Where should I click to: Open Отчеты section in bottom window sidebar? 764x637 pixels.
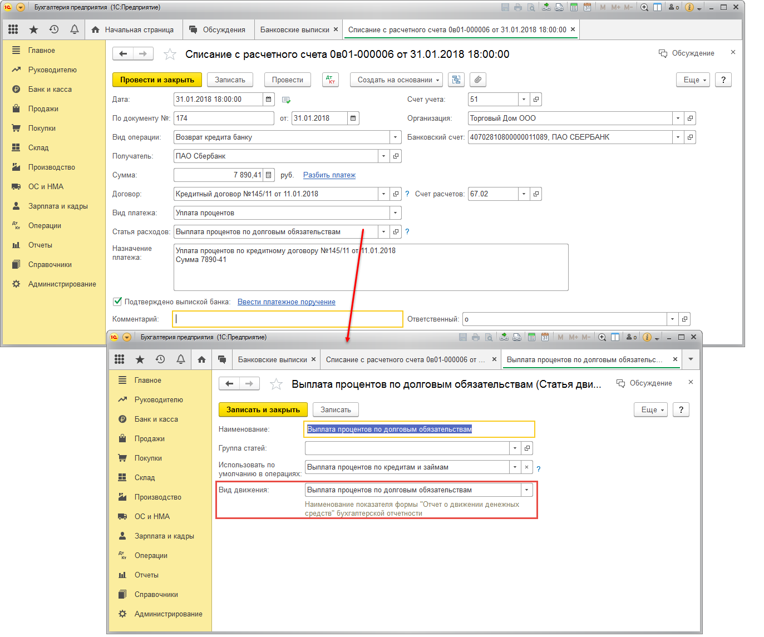146,575
